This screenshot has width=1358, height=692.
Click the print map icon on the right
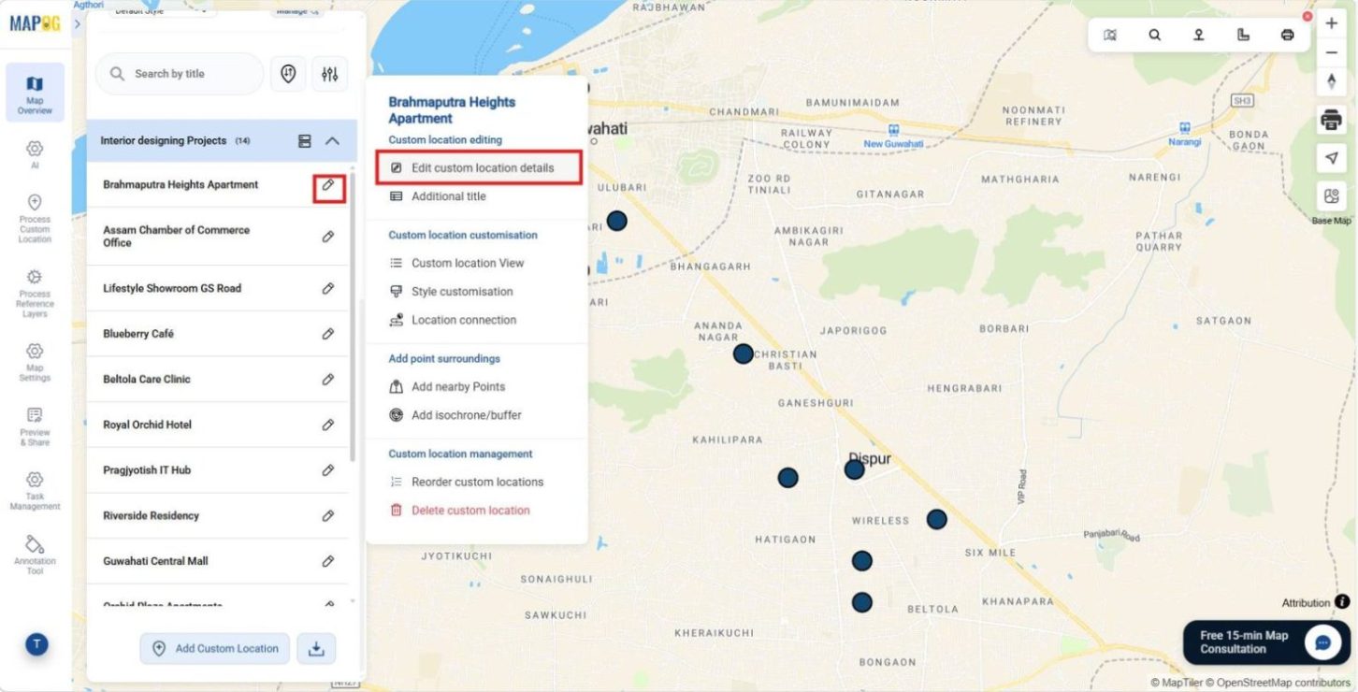point(1331,120)
